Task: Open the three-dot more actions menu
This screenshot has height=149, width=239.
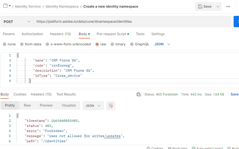Action: pos(228,7)
